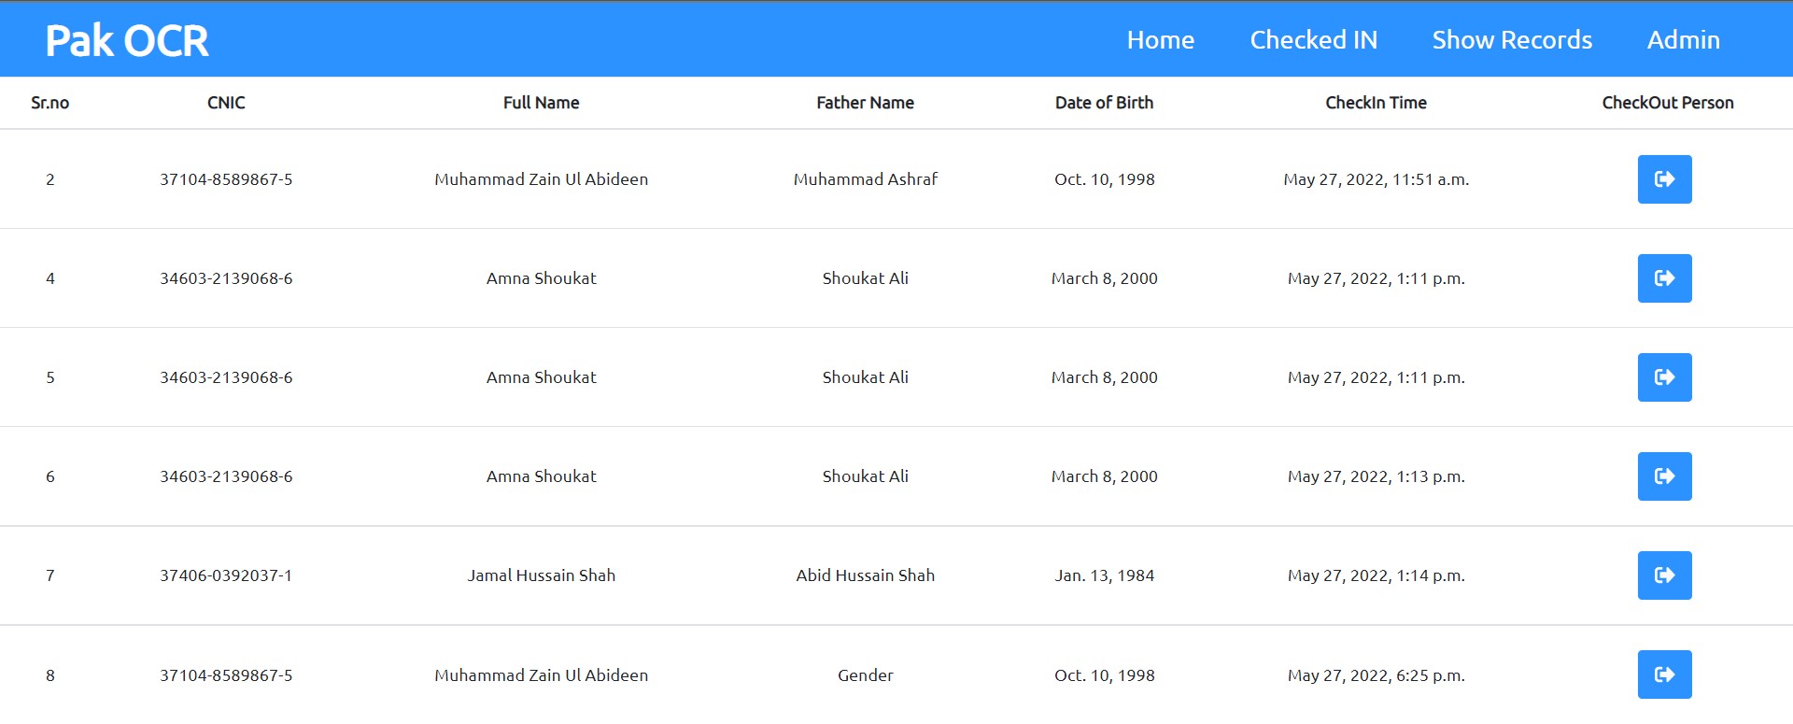Select the Abid Hussain Shah cell
Viewport: 1793px width, 724px height.
tap(865, 575)
